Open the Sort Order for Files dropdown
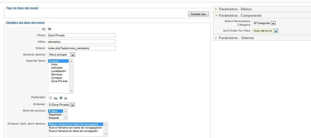Viewport: 311px width, 138px height. (265, 31)
